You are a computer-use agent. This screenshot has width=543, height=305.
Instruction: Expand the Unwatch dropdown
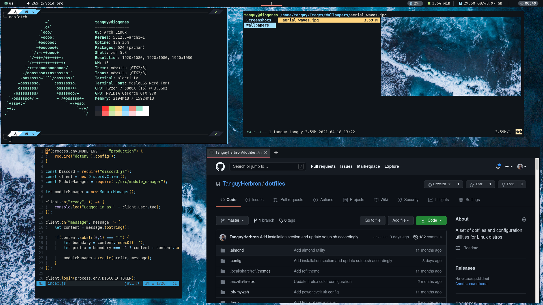439,184
